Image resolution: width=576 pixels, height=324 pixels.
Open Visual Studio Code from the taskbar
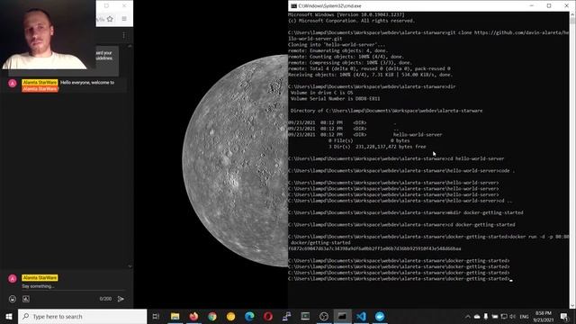(361, 316)
